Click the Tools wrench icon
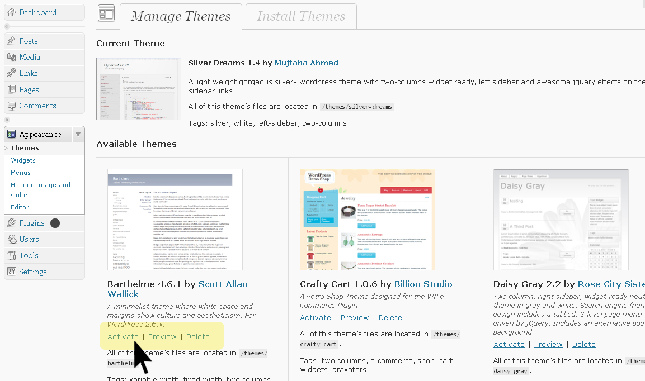The width and height of the screenshot is (645, 381). (x=11, y=255)
